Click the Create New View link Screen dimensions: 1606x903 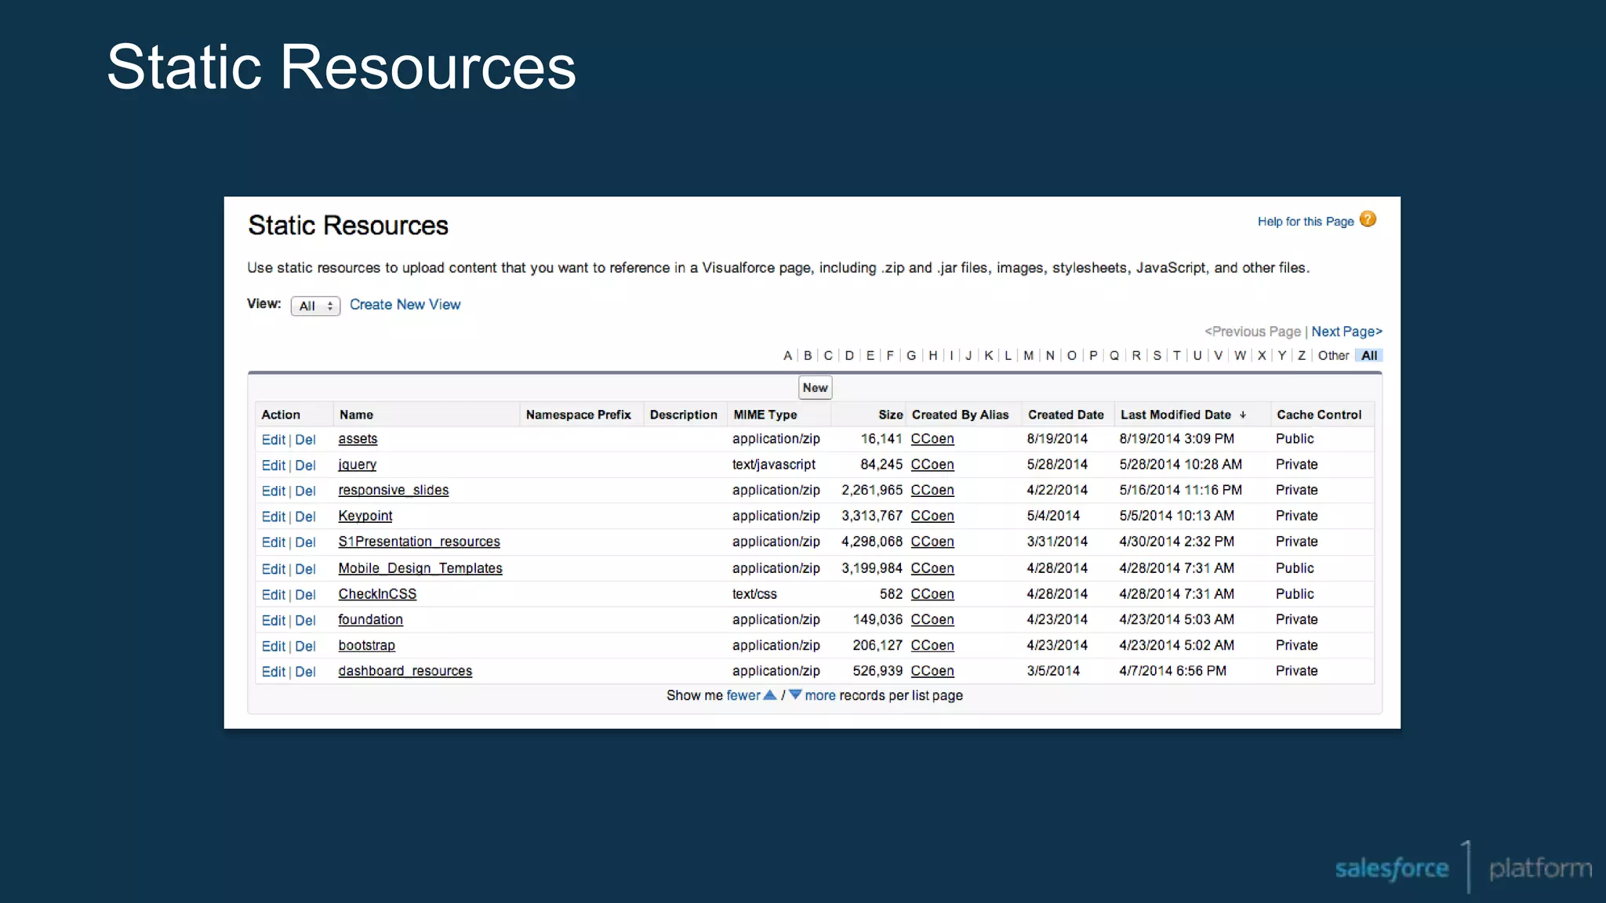(405, 304)
